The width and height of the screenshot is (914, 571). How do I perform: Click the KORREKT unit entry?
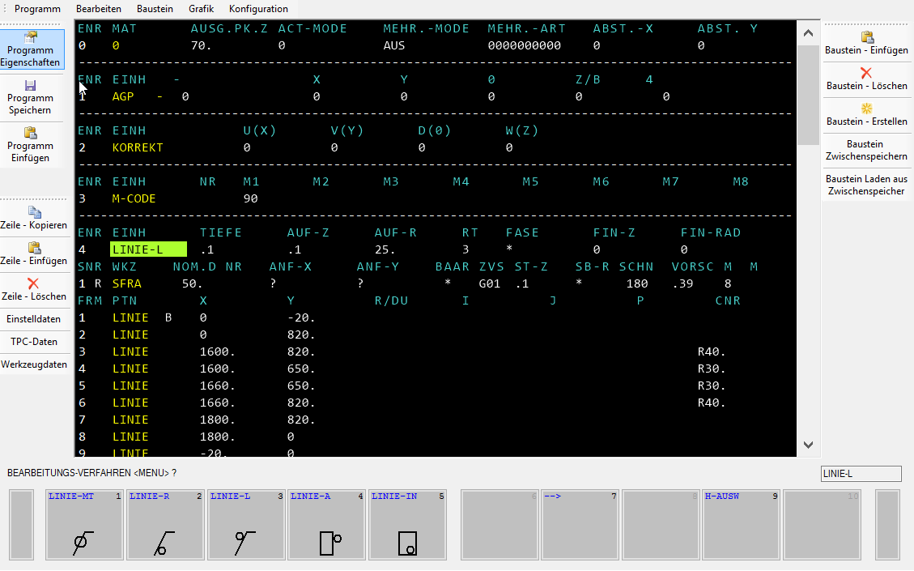[x=138, y=147]
